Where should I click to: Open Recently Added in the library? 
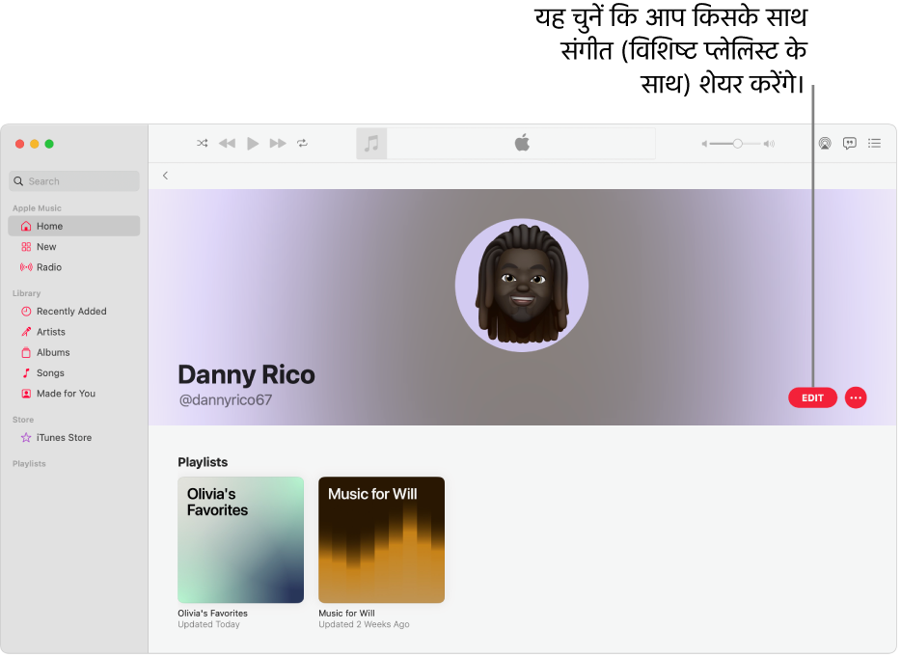(74, 311)
